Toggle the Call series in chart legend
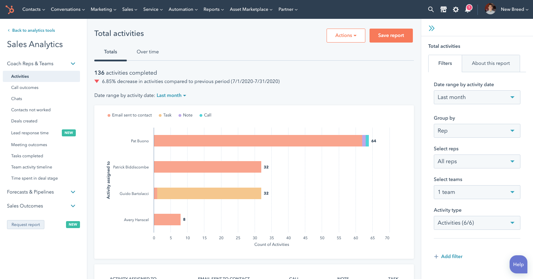Viewport: 533px width, 279px height. pyautogui.click(x=205, y=115)
